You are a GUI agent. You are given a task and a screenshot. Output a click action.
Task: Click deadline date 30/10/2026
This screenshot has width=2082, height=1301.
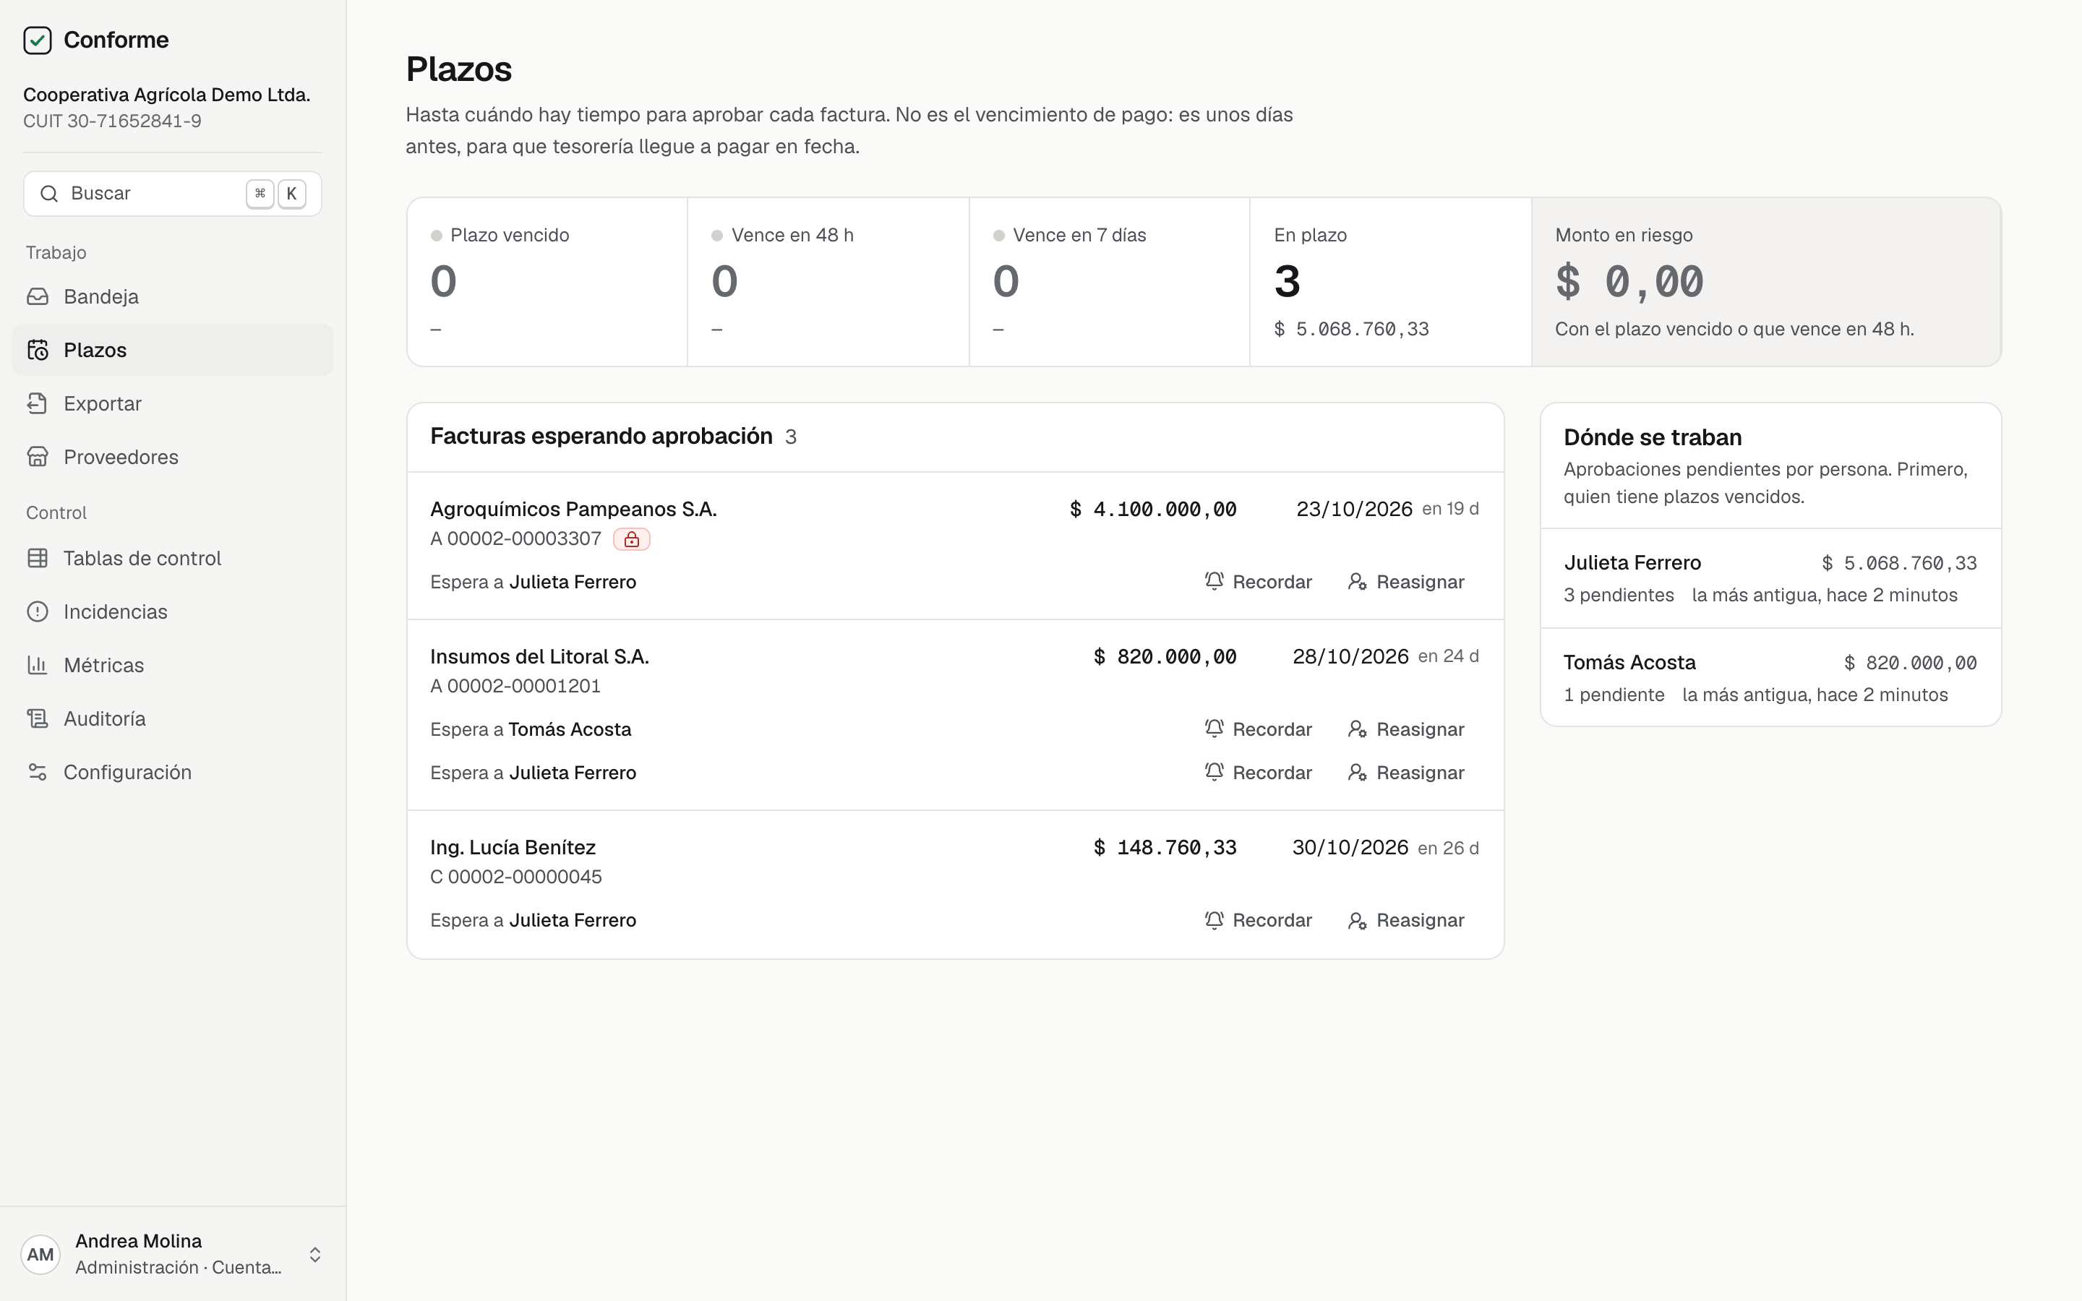click(x=1350, y=848)
